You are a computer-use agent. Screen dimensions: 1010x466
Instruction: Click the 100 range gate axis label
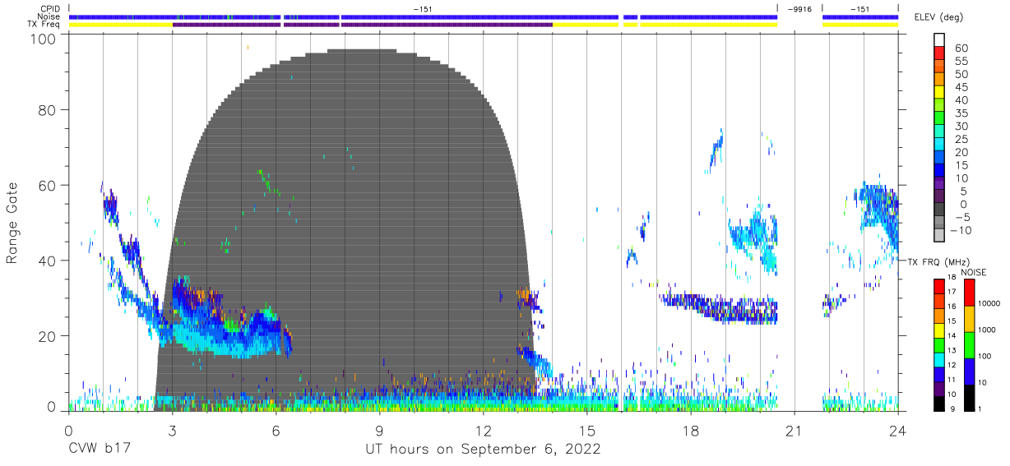pyautogui.click(x=42, y=39)
